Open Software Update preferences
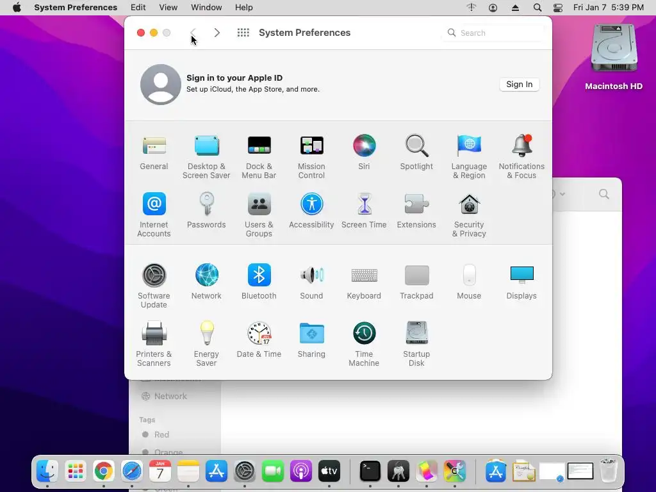Image resolution: width=656 pixels, height=492 pixels. click(154, 286)
